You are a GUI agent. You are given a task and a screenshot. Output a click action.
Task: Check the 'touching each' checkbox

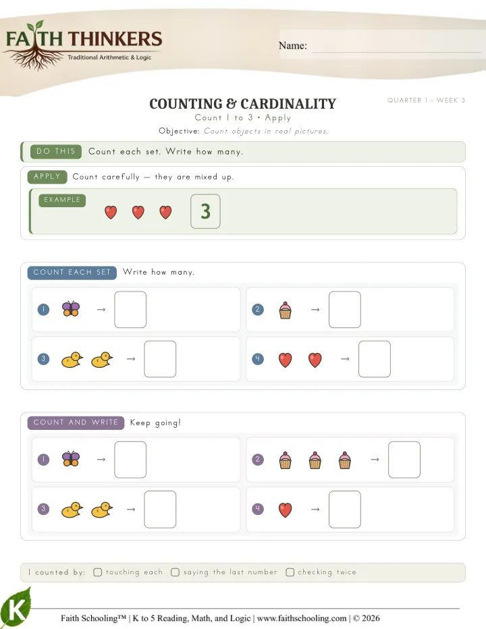pyautogui.click(x=97, y=572)
